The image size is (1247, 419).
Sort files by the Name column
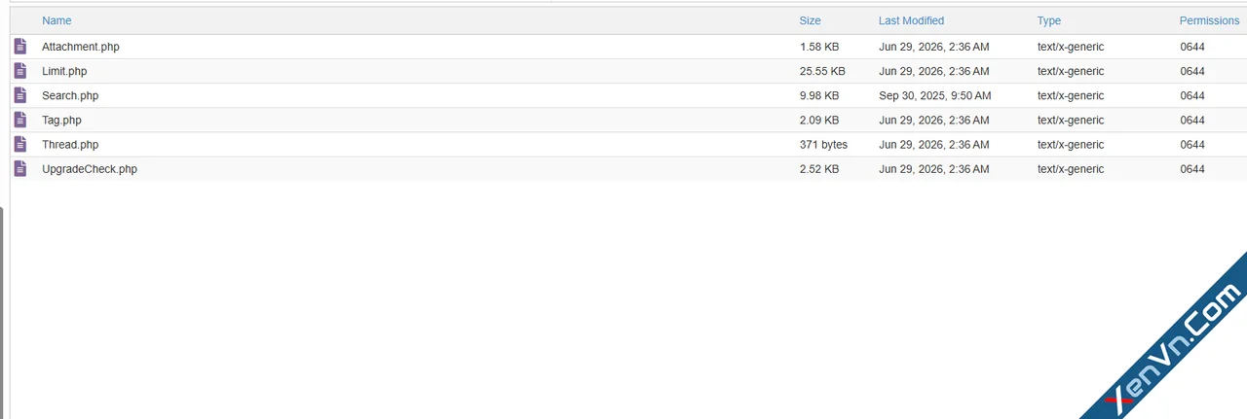(x=57, y=20)
